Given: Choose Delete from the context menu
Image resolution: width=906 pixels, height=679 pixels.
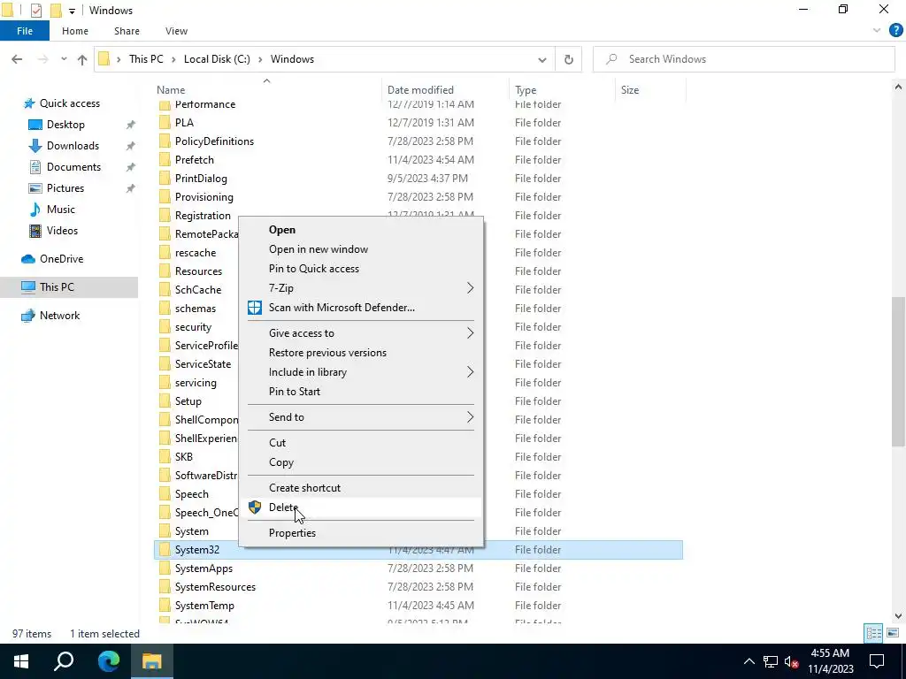Looking at the screenshot, I should [x=361, y=507].
